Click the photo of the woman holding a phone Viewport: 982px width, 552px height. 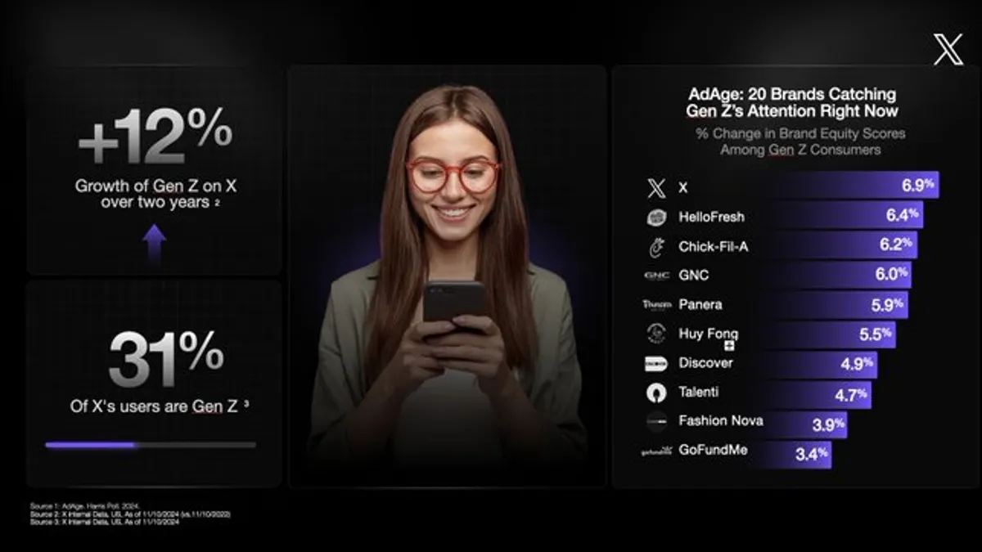[447, 276]
